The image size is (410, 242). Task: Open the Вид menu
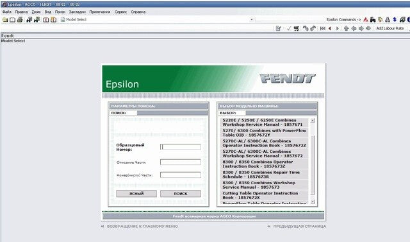48,12
